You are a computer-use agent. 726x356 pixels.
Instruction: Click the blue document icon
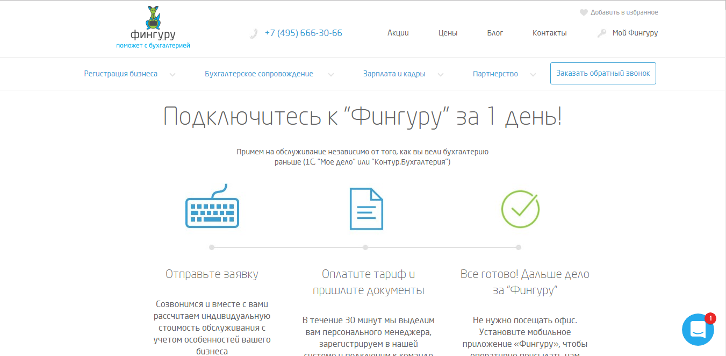[366, 209]
